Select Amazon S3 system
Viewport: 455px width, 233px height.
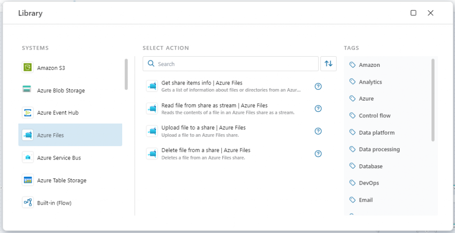pos(70,68)
